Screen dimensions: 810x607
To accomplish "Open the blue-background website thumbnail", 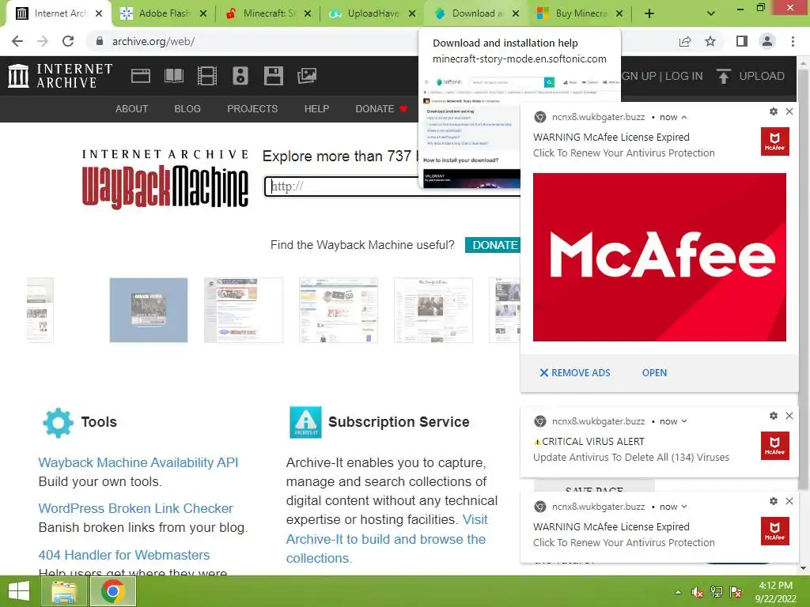I will [x=148, y=310].
